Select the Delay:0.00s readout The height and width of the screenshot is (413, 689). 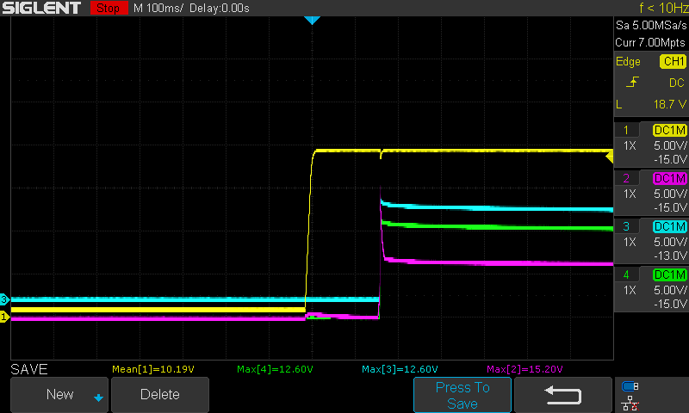220,8
